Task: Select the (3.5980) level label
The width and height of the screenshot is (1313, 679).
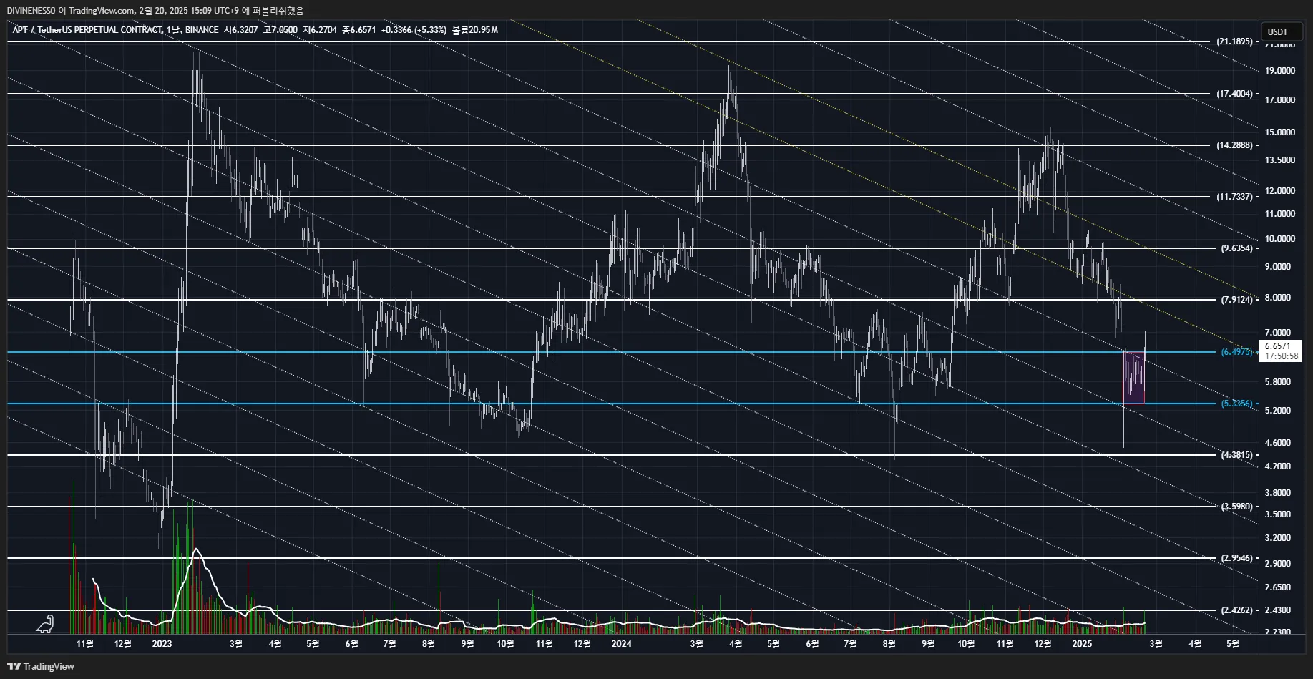Action: click(x=1237, y=507)
